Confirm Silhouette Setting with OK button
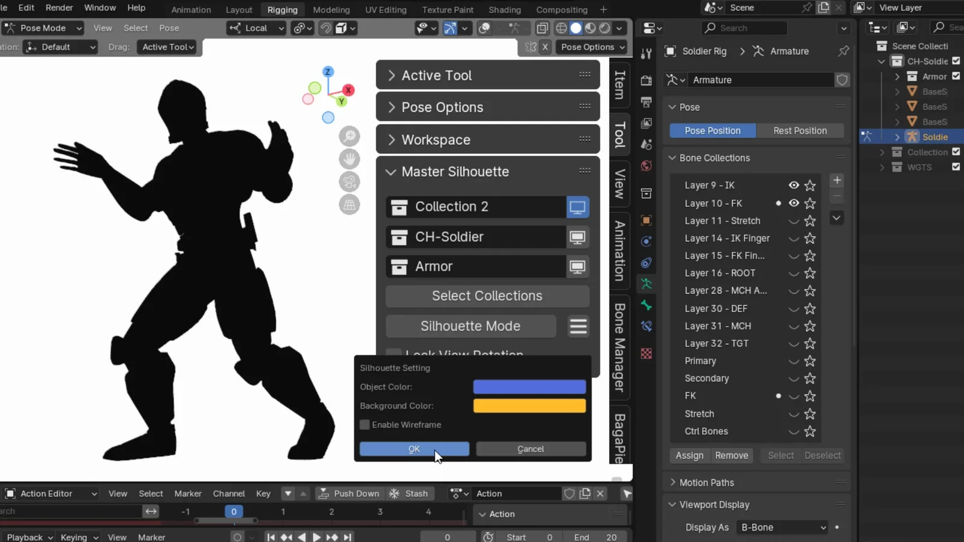The image size is (964, 542). click(414, 449)
